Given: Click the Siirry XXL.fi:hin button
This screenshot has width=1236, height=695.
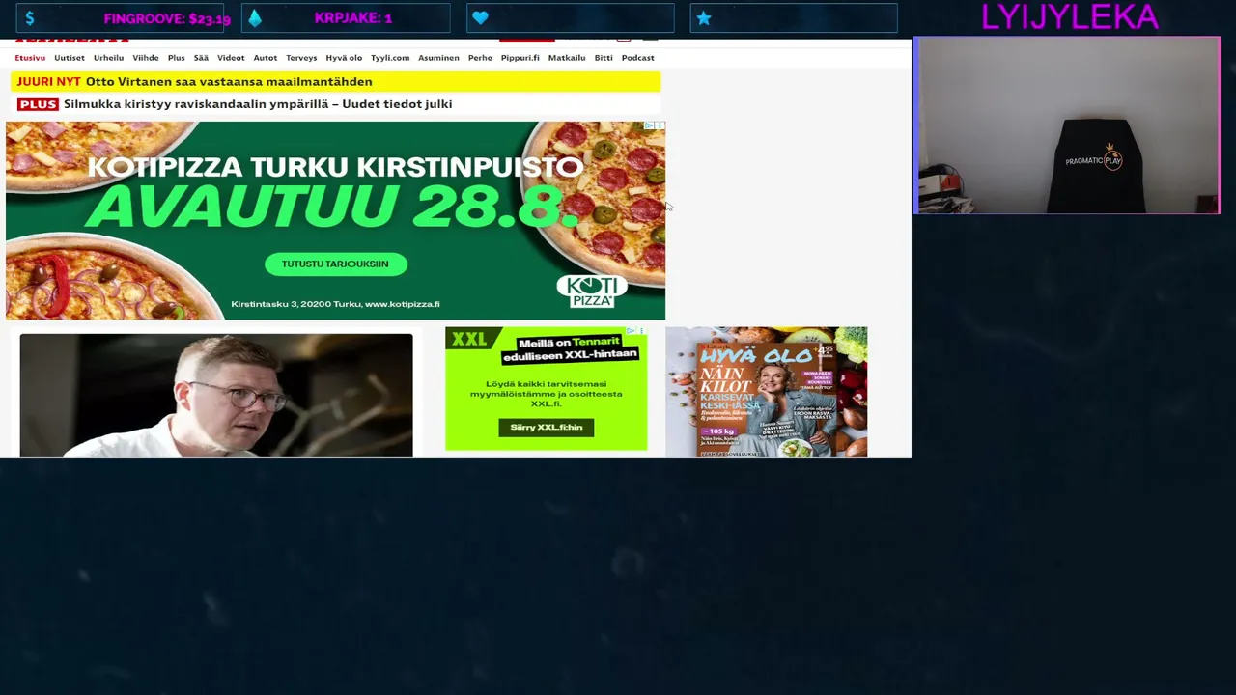Looking at the screenshot, I should click(547, 427).
